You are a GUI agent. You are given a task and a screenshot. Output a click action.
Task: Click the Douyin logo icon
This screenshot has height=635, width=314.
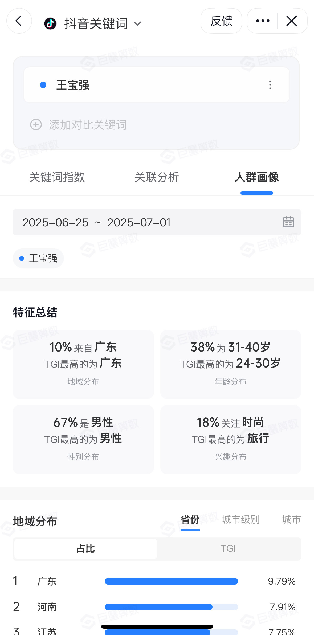[x=50, y=24]
